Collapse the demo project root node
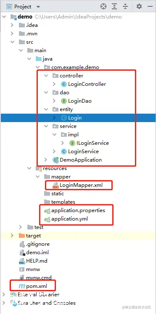156x314 pixels. (x=4, y=17)
